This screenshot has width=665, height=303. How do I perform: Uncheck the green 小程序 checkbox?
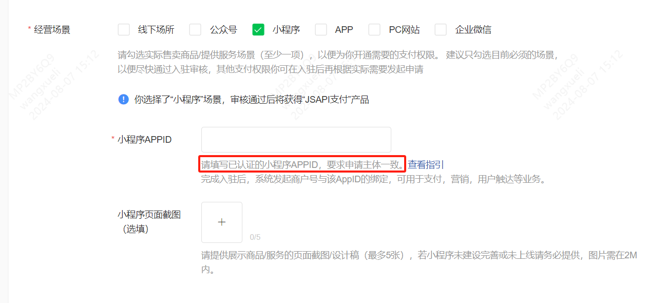pyautogui.click(x=258, y=30)
